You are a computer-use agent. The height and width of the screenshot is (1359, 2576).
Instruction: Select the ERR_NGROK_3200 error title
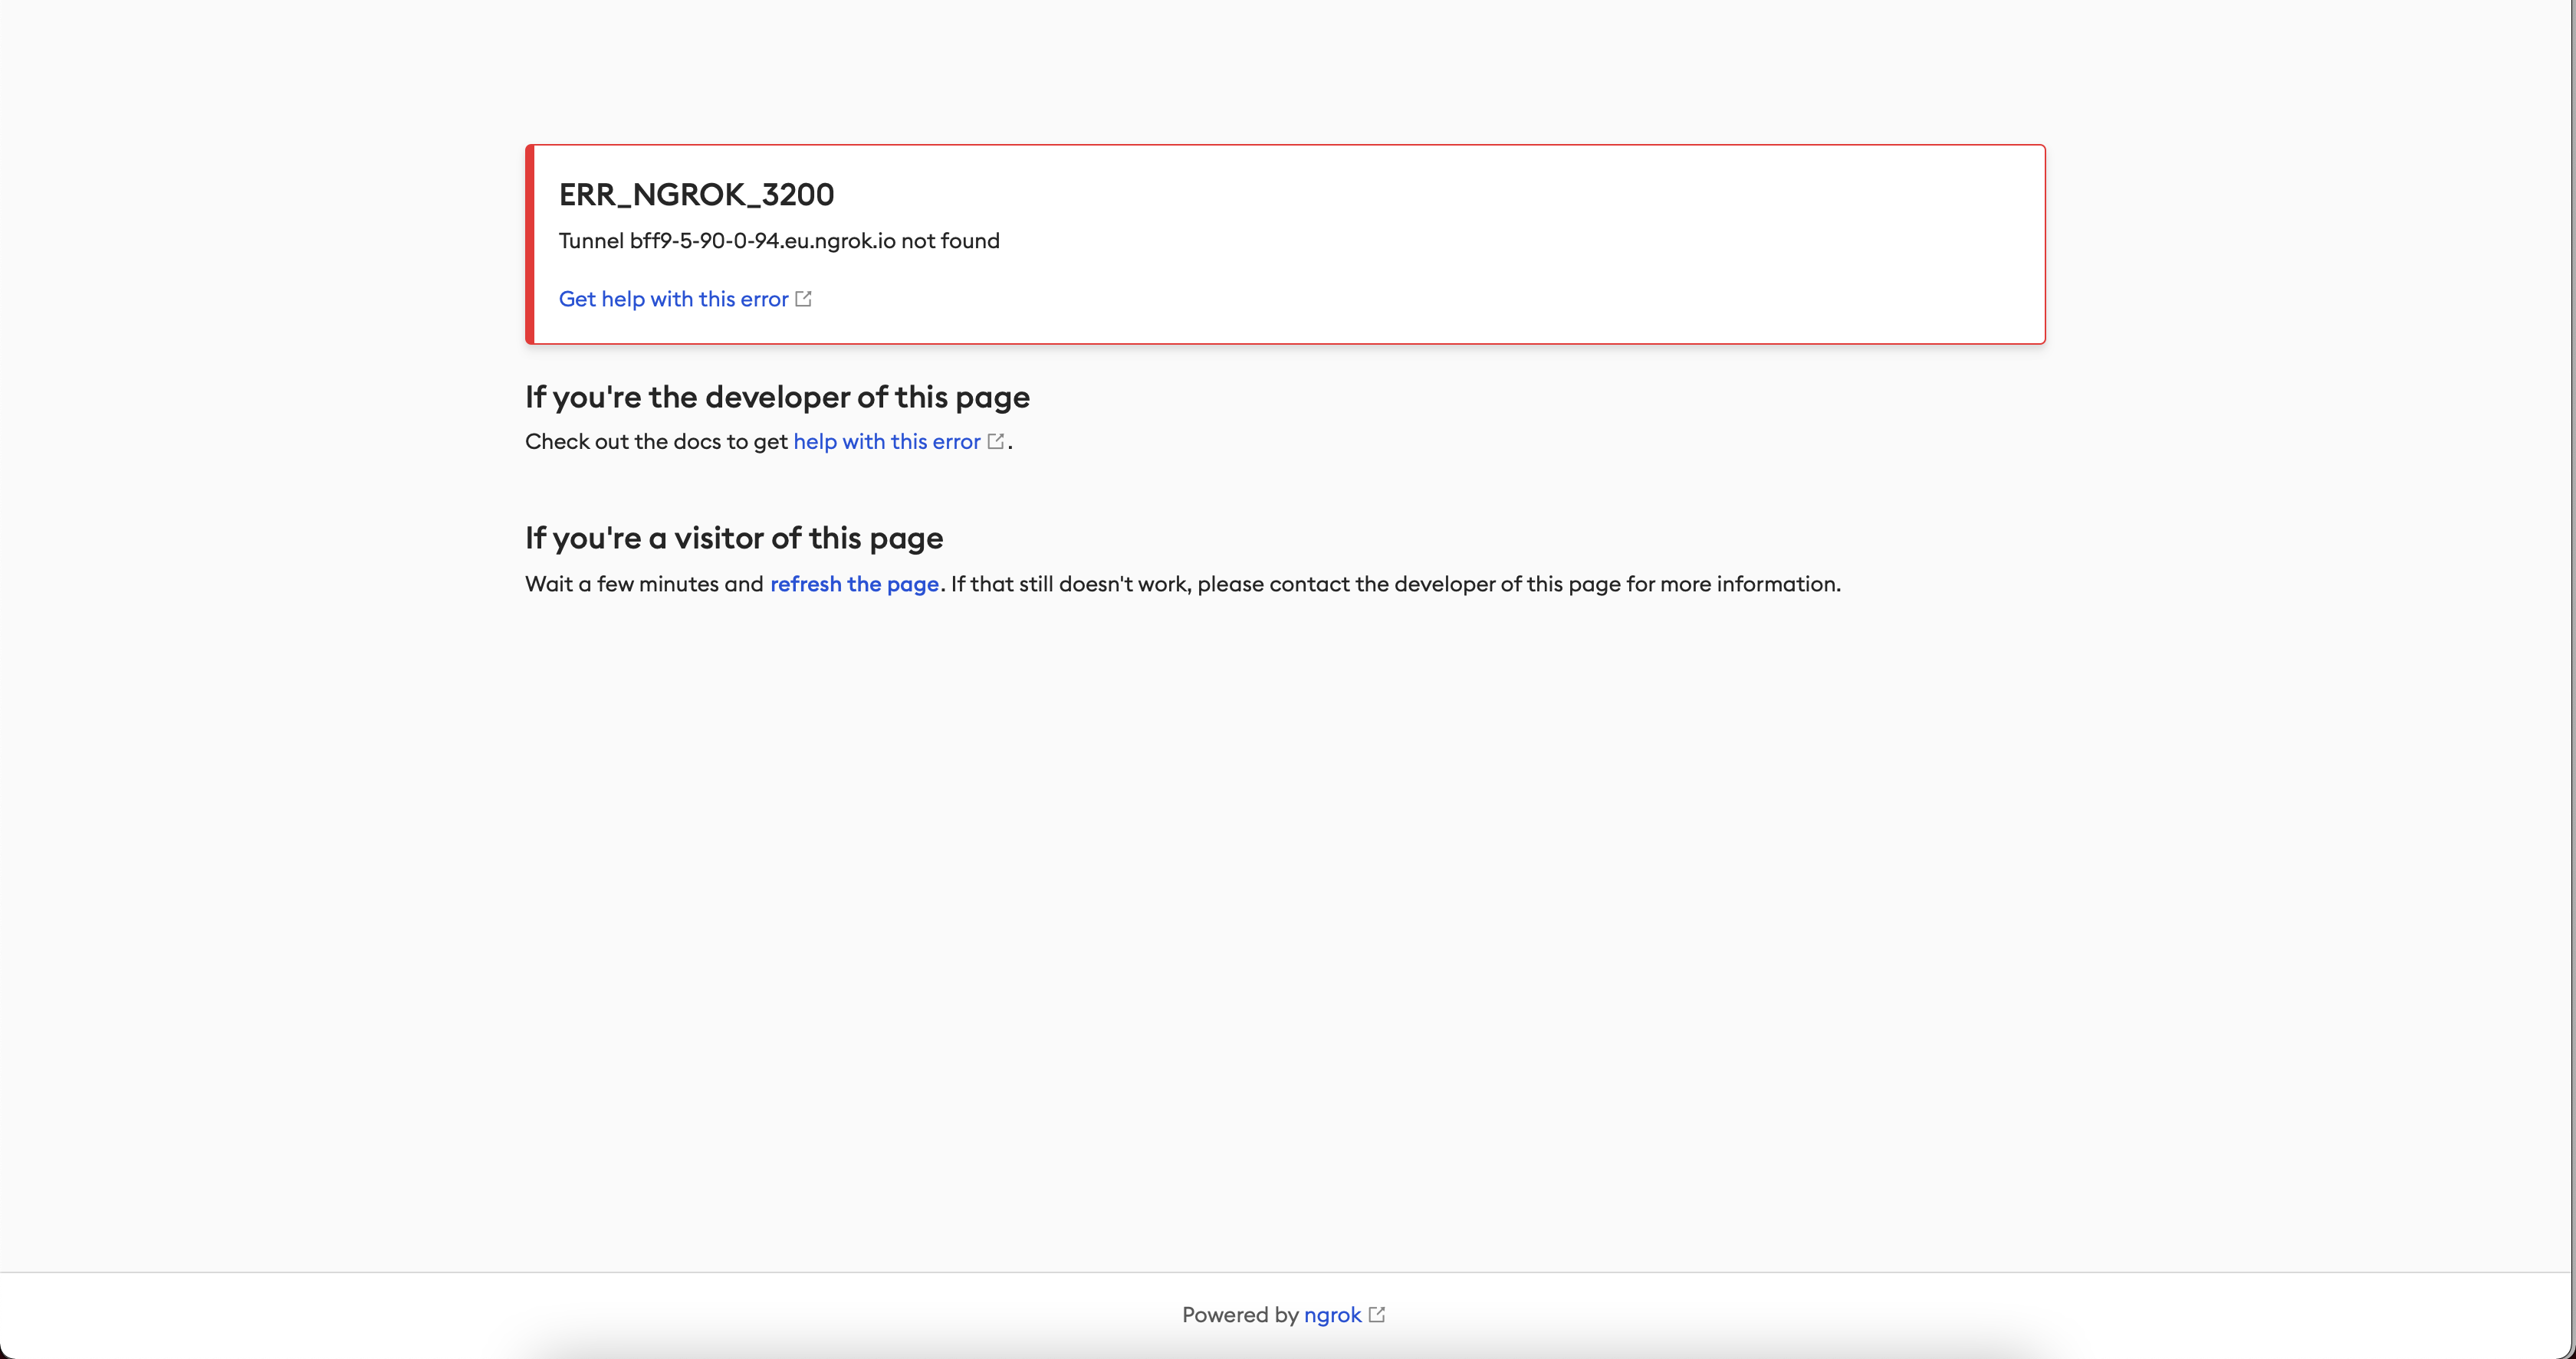pos(696,194)
